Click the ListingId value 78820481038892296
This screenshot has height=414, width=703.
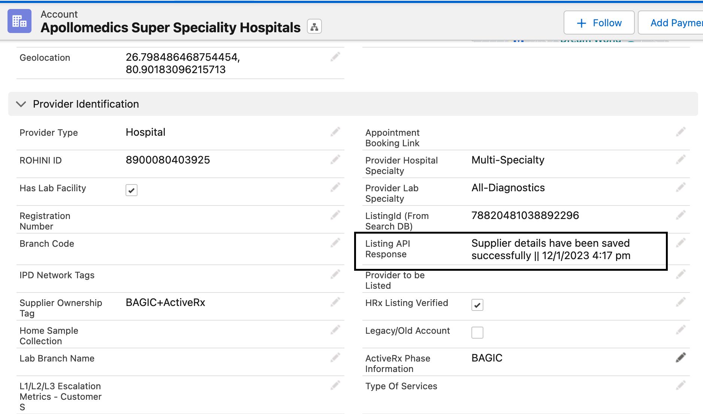click(x=525, y=215)
